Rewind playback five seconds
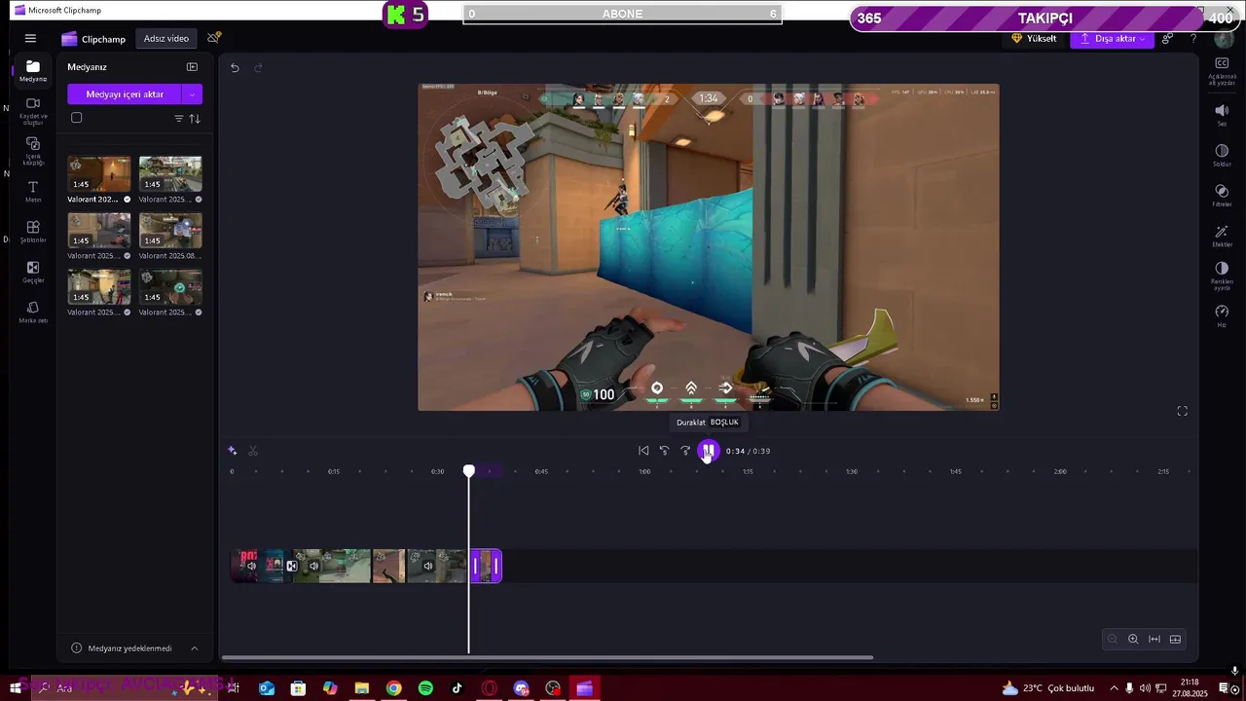This screenshot has width=1246, height=701. coord(664,451)
